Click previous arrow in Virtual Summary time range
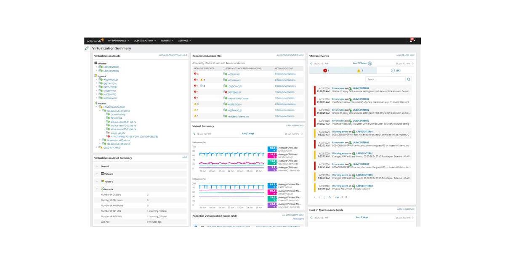Image resolution: width=505 pixels, height=264 pixels. [194, 133]
